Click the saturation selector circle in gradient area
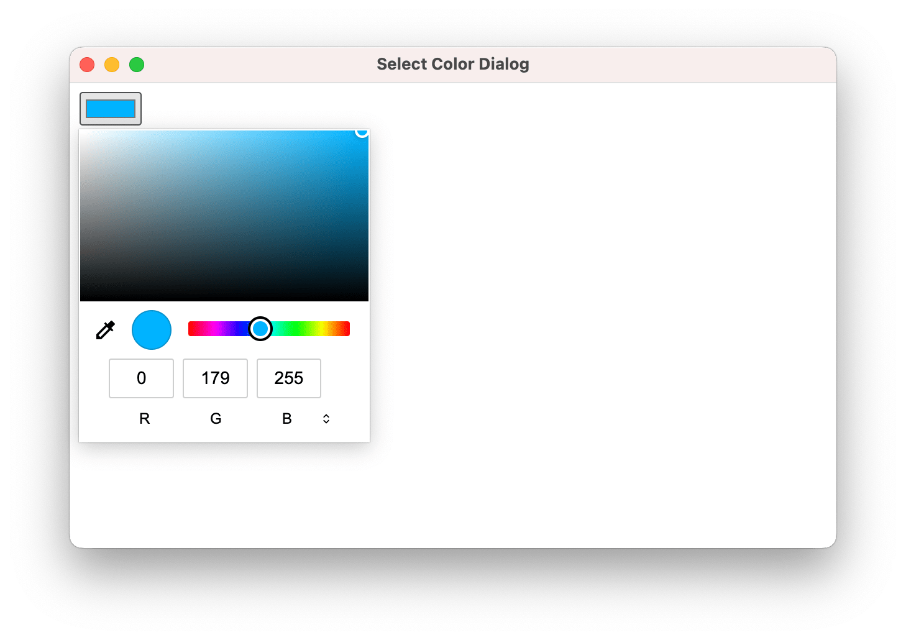906x640 pixels. [x=361, y=132]
